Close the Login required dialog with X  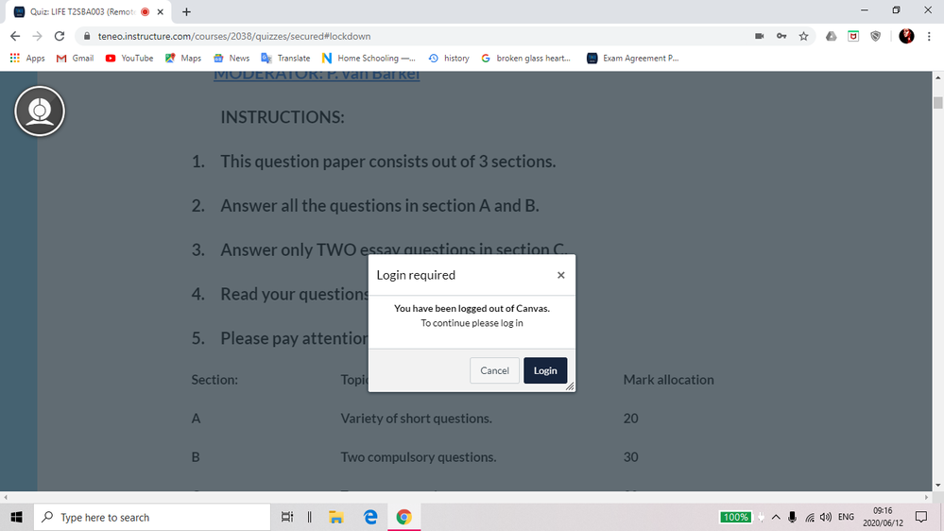pyautogui.click(x=560, y=275)
